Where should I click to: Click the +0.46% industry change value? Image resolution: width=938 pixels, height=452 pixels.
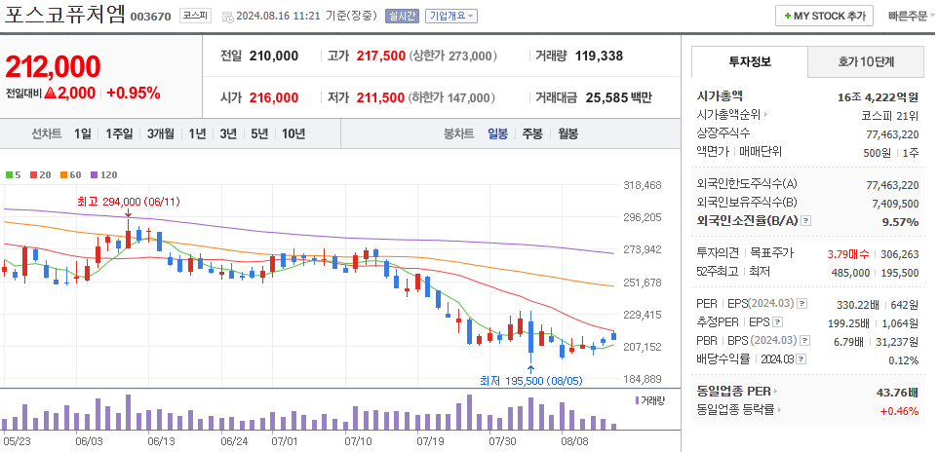pos(899,411)
